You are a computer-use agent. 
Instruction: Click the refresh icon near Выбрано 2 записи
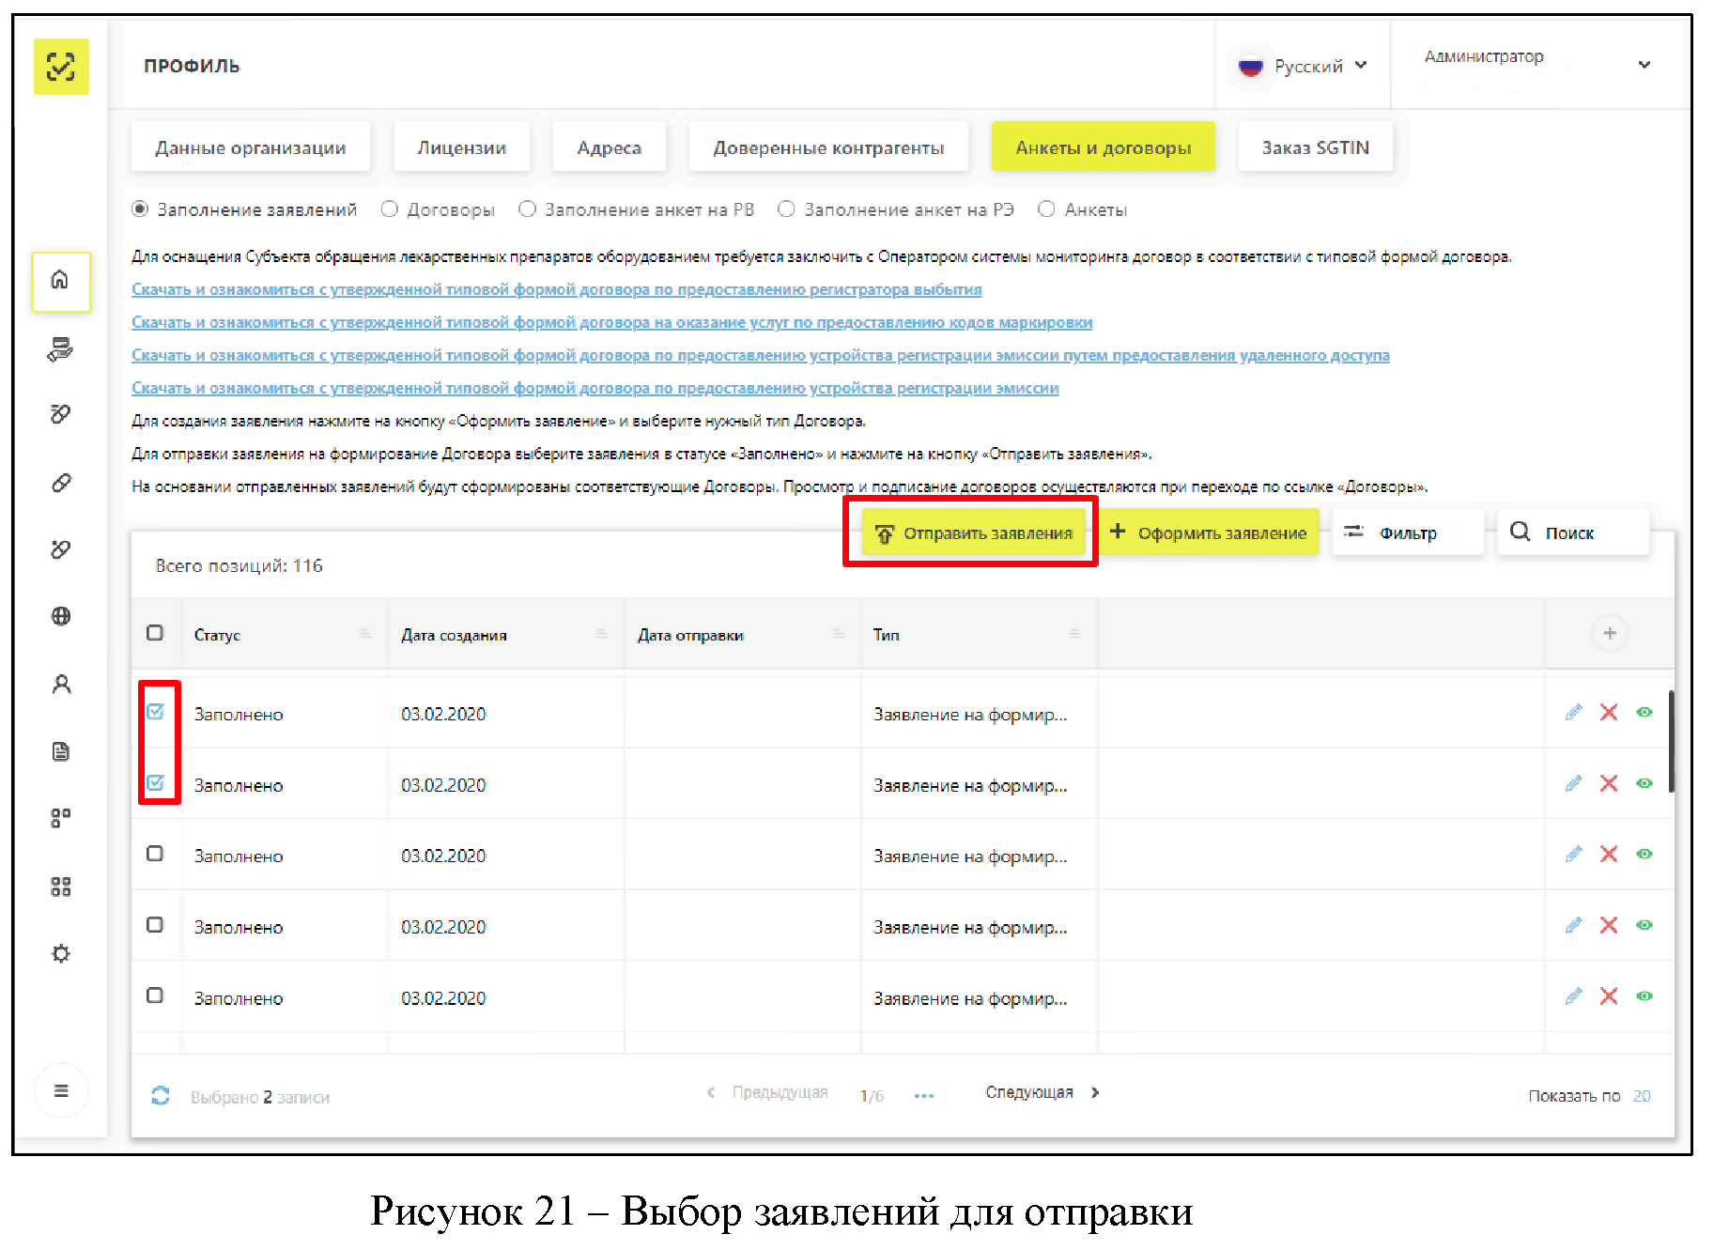coord(161,1096)
